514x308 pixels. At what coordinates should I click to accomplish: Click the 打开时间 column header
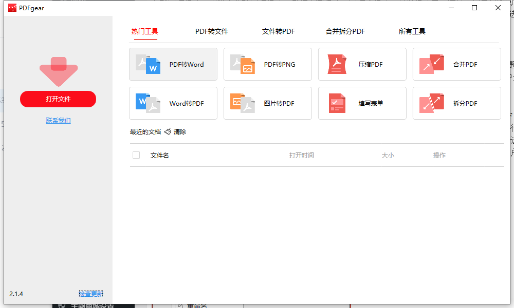click(x=301, y=155)
